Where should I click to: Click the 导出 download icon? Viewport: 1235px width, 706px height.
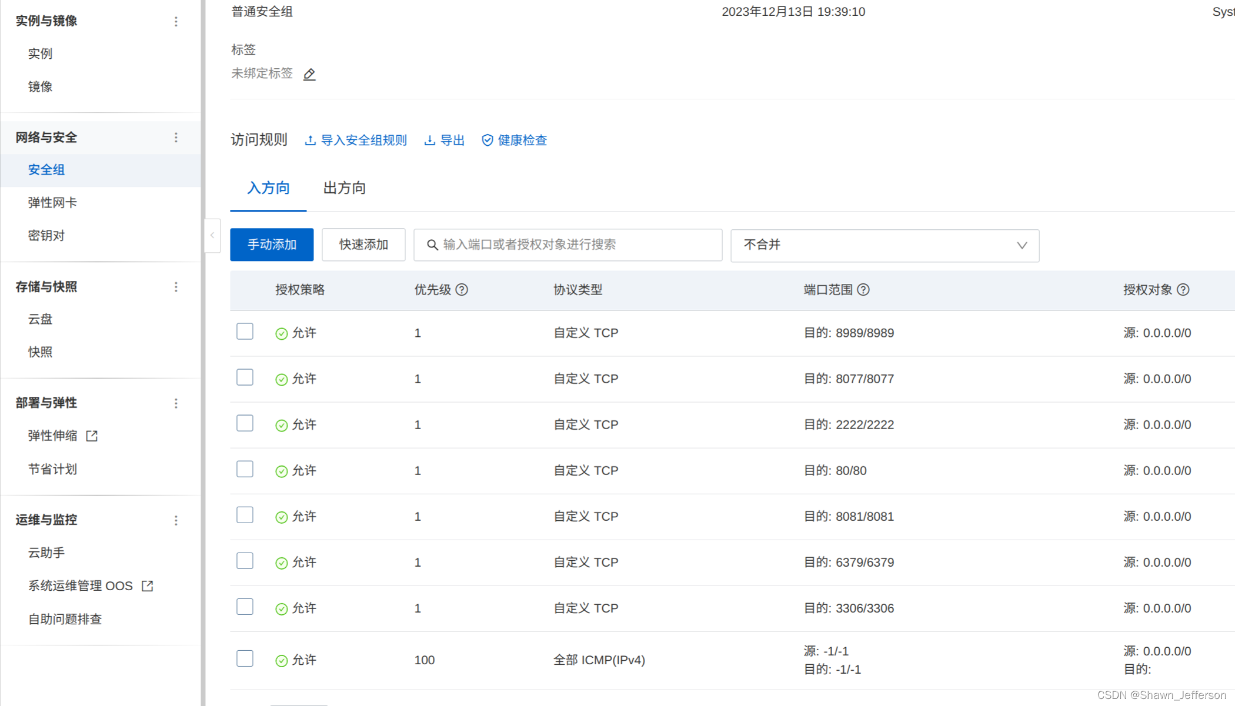click(x=430, y=140)
